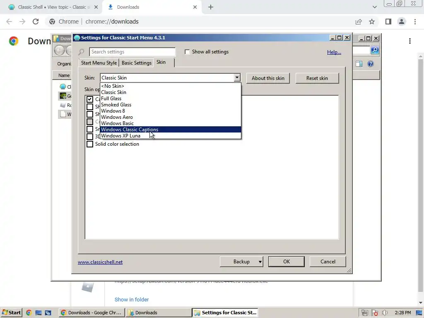This screenshot has height=318, width=424.
Task: Select Windows Aero in the skin dropdown
Action: click(170, 117)
